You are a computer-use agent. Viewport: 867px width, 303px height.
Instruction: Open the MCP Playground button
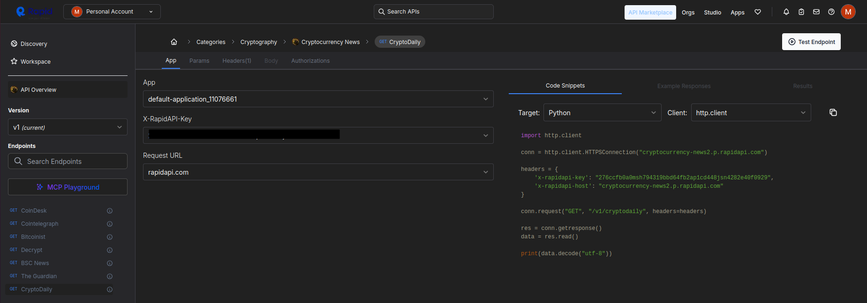tap(68, 187)
